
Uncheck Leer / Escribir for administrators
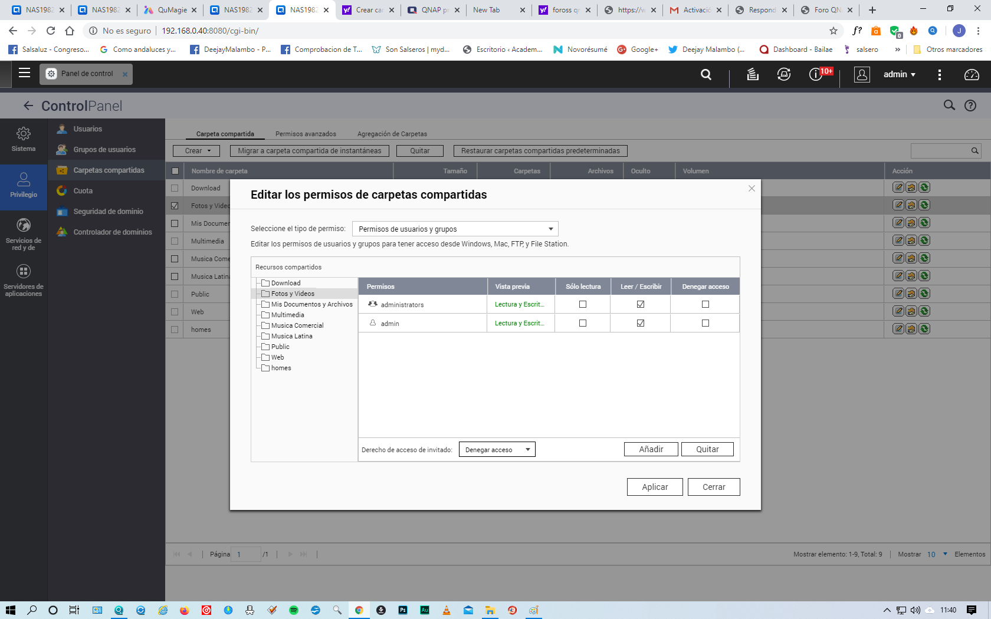(641, 304)
